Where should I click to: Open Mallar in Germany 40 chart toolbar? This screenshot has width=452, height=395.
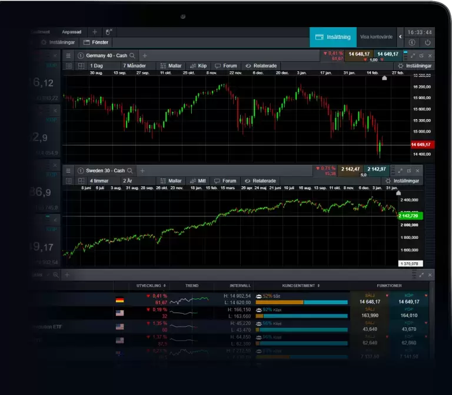click(171, 66)
